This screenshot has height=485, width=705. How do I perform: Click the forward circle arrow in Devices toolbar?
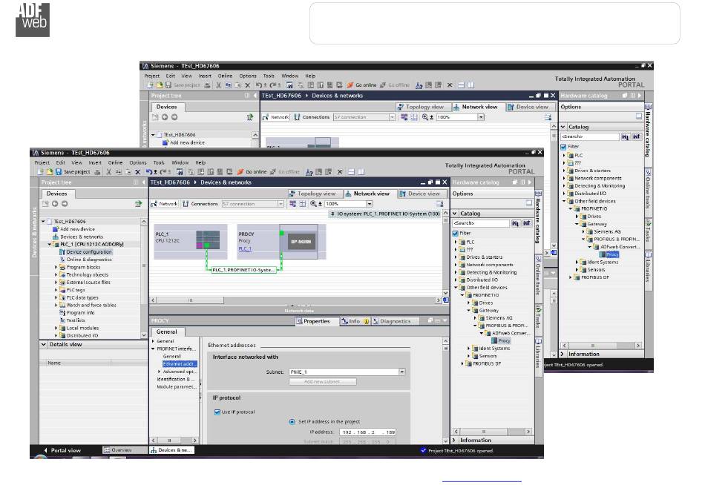click(65, 204)
